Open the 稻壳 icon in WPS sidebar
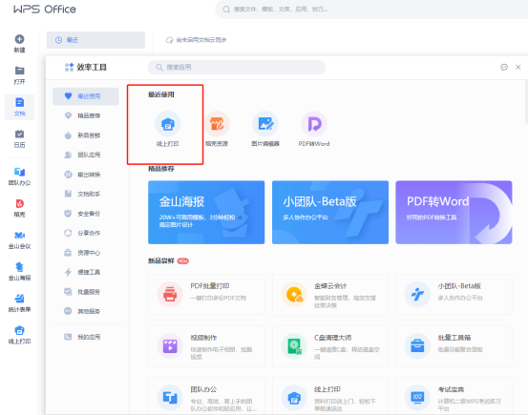The width and height of the screenshot is (528, 415). click(19, 203)
